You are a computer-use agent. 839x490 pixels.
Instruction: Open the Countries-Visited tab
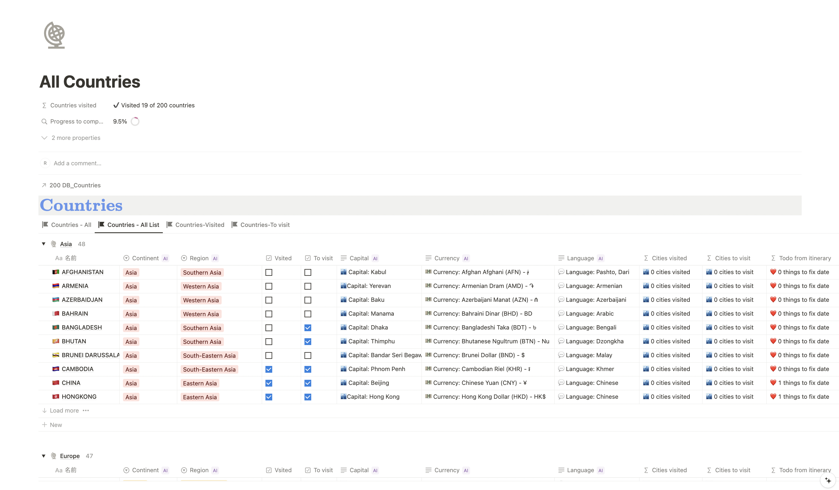pos(195,225)
